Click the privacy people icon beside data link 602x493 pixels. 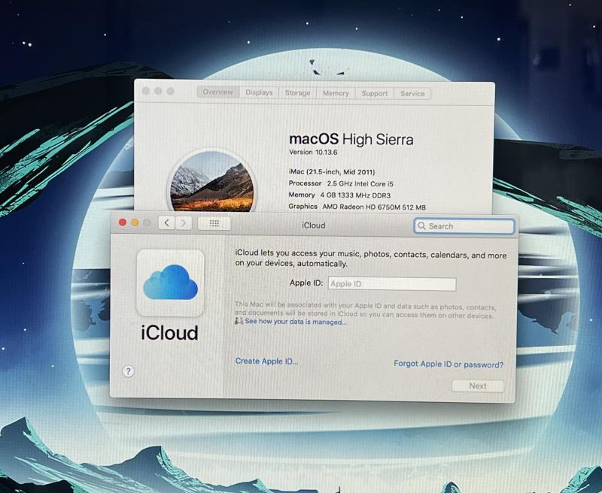(x=239, y=320)
